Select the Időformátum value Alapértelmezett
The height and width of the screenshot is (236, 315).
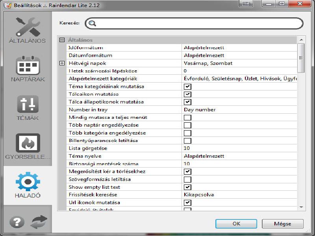click(x=204, y=48)
